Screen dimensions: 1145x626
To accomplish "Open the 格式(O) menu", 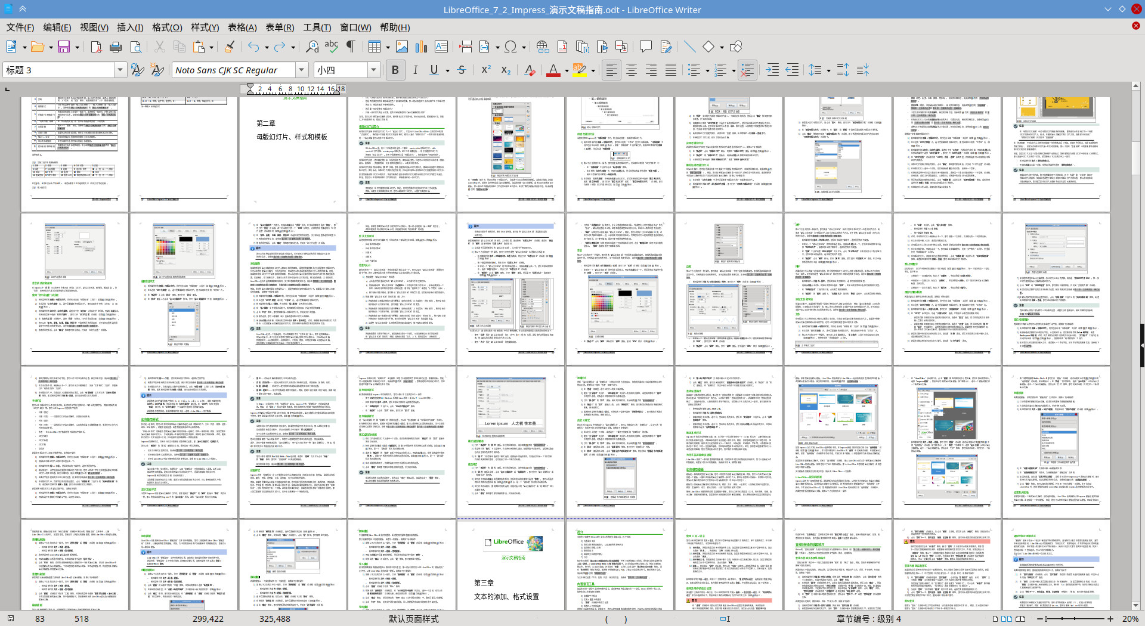I will pos(167,27).
